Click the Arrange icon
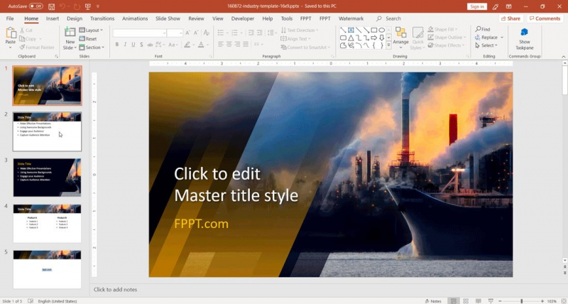The image size is (568, 304). [x=400, y=33]
